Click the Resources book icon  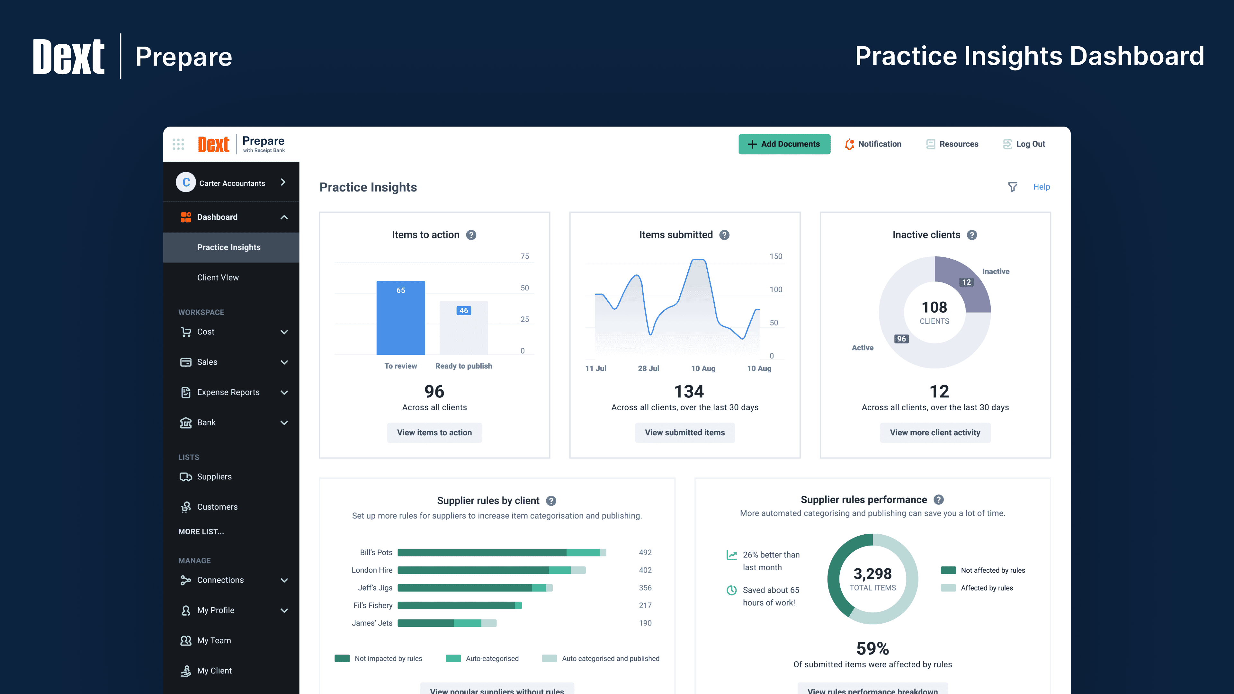click(930, 144)
